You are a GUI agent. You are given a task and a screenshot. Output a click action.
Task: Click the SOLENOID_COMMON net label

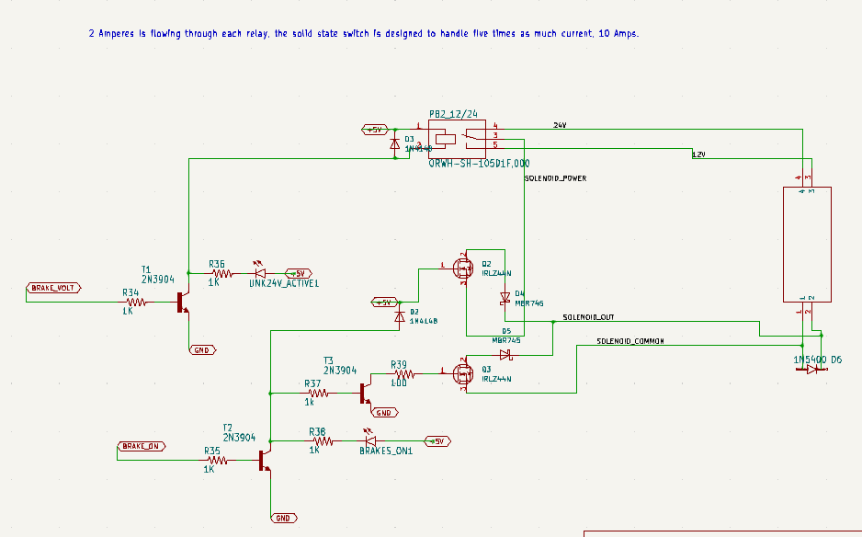(630, 341)
